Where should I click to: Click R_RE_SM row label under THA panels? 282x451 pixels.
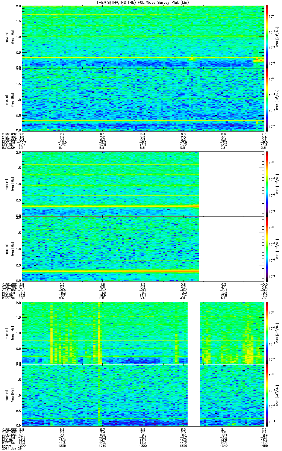tap(8, 148)
